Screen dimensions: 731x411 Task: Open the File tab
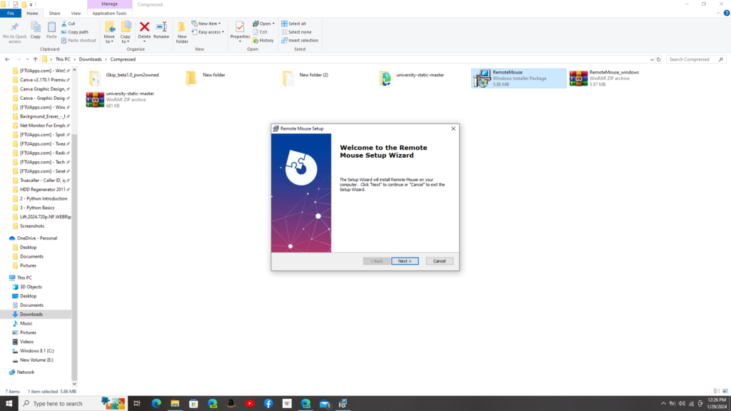(10, 13)
